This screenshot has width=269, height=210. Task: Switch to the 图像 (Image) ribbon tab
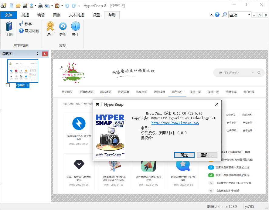57,15
